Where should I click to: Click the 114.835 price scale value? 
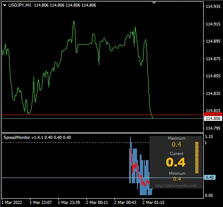click(213, 93)
